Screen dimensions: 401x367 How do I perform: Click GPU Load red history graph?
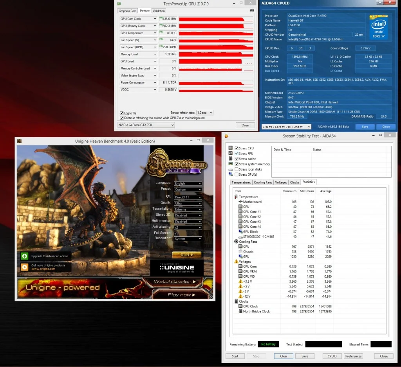pos(216,62)
